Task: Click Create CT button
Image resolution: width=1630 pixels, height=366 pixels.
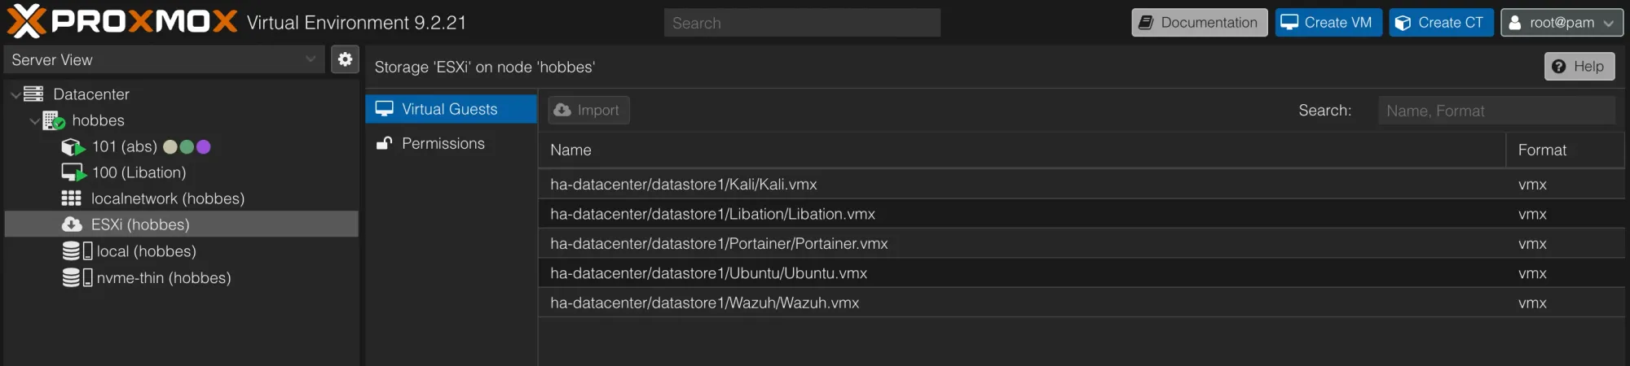Action: tap(1442, 23)
